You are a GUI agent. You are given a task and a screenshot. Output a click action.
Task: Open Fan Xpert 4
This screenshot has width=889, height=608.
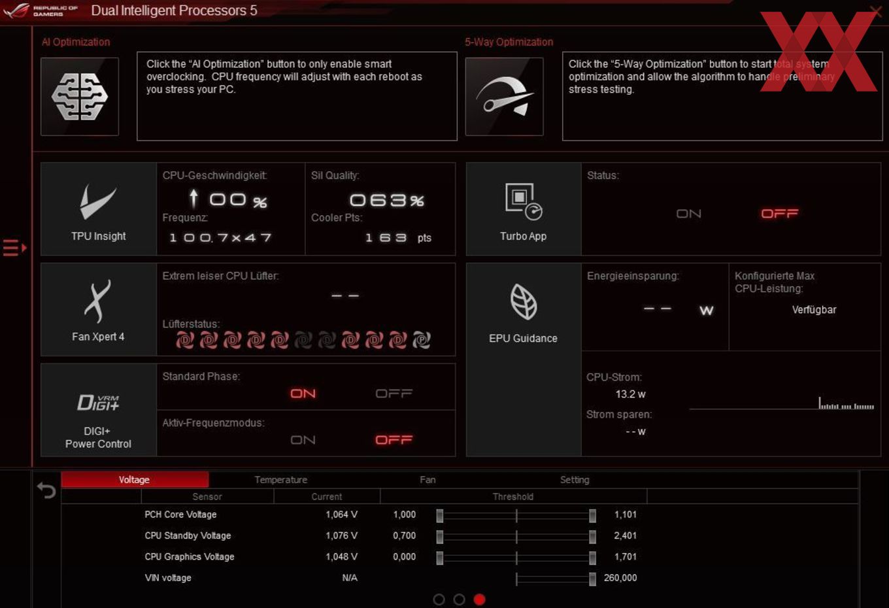coord(99,310)
